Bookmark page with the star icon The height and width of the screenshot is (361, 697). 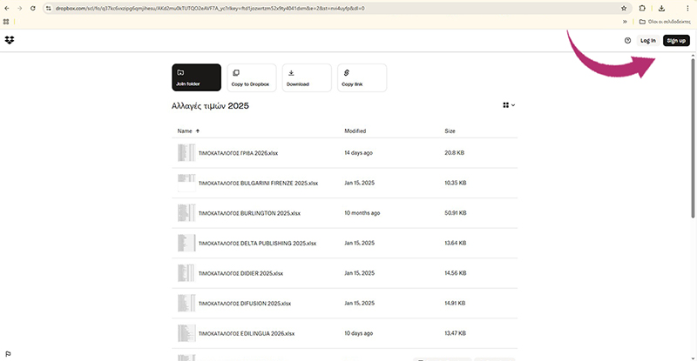point(624,8)
